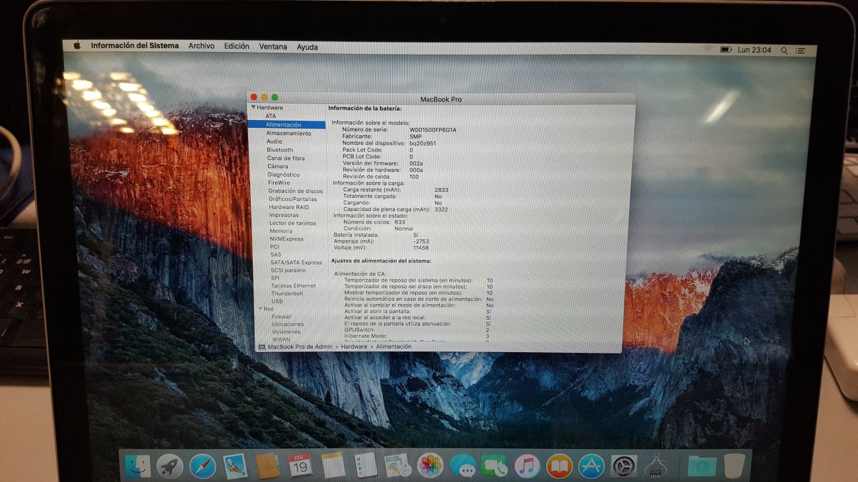Select USB in the sidebar
This screenshot has height=482, width=858.
click(x=277, y=301)
